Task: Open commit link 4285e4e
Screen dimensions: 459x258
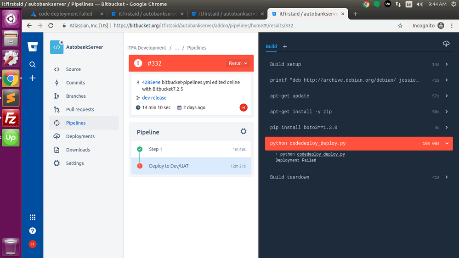Action: (x=151, y=83)
